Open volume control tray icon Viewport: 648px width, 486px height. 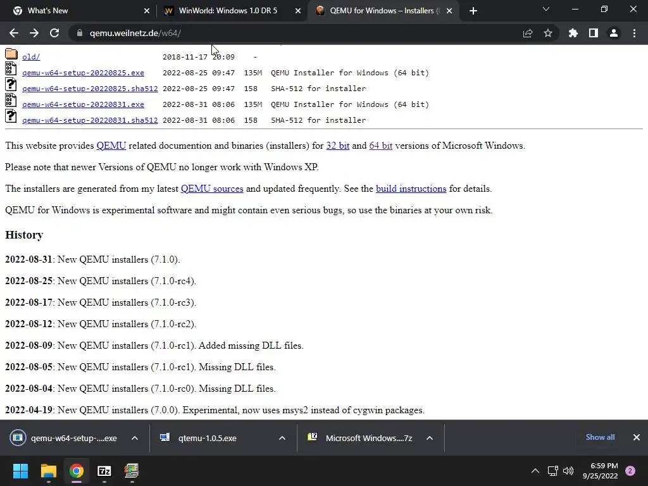click(568, 471)
